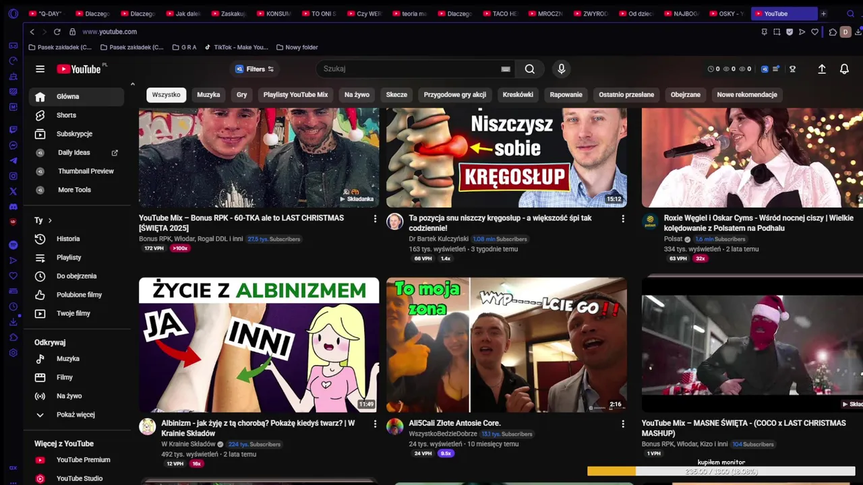
Task: Click the trophy icon in header
Action: tap(793, 69)
